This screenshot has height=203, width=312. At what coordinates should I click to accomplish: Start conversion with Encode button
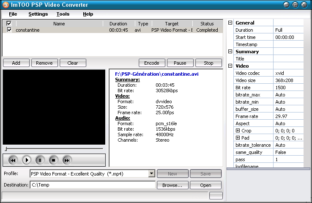(152, 63)
